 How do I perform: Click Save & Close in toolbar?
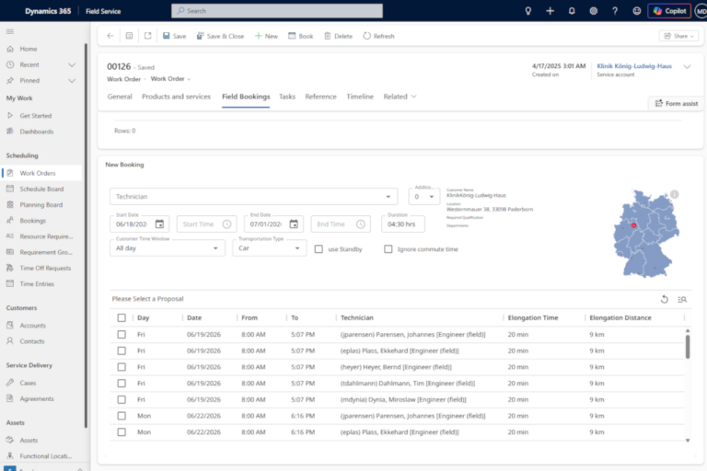pyautogui.click(x=221, y=36)
